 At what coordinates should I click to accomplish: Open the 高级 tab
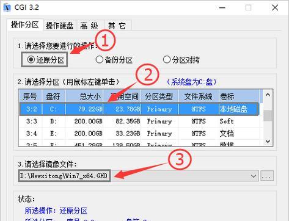tap(89, 26)
